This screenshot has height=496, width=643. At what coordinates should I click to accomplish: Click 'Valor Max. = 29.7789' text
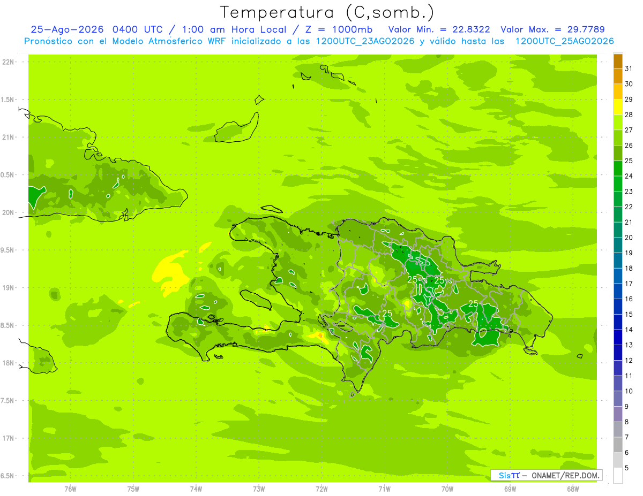(552, 29)
